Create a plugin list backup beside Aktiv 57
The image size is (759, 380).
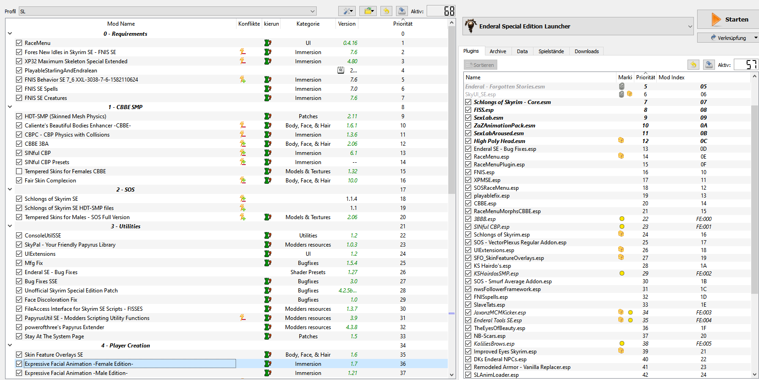709,65
